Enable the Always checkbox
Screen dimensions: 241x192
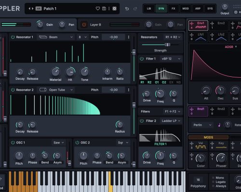213,186
